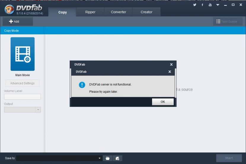Click the Start button
This screenshot has width=246, height=164.
229,158
